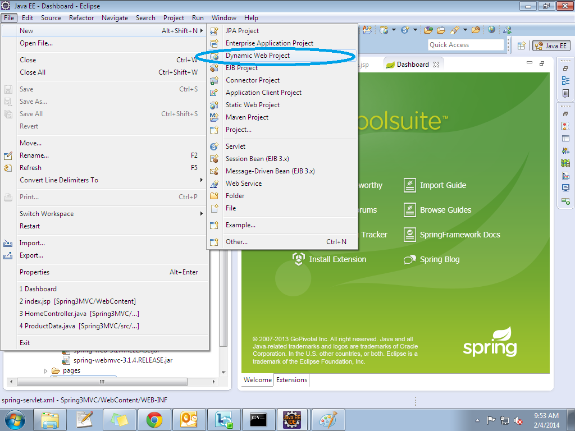Open dropdown arrow next to Search flashlight

[x=465, y=30]
